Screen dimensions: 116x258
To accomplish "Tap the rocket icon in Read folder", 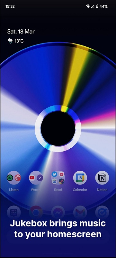I will [x=62, y=181].
